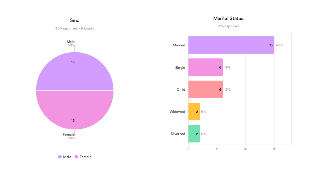Viewport: 313px width, 183px height.
Task: Toggle the Male legend dot
Action: 60,157
